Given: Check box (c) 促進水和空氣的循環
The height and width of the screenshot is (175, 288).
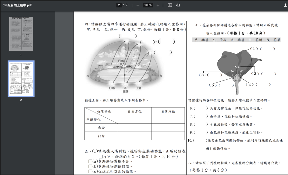Looking at the screenshot, I should click(x=90, y=172).
